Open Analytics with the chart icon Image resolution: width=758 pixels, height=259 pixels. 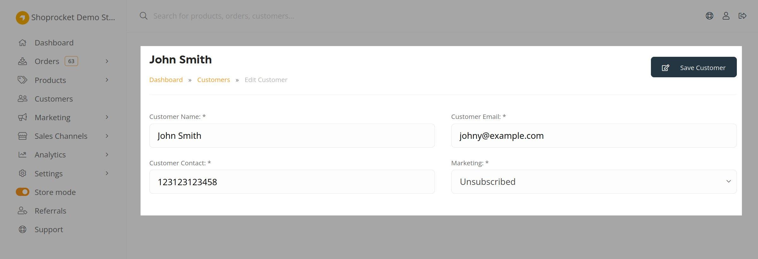[x=22, y=154]
